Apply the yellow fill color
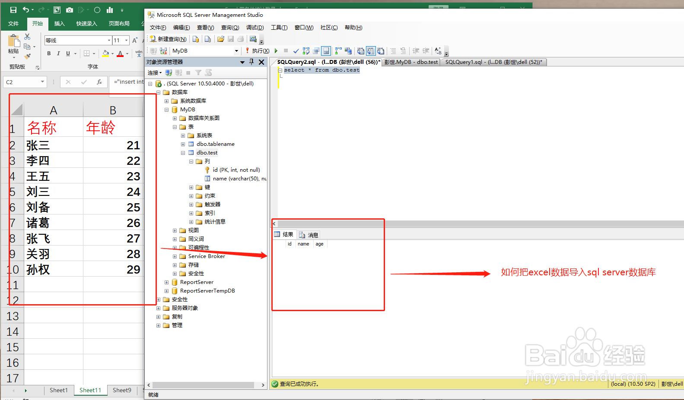Screen dimensions: 684x400 click(105, 54)
